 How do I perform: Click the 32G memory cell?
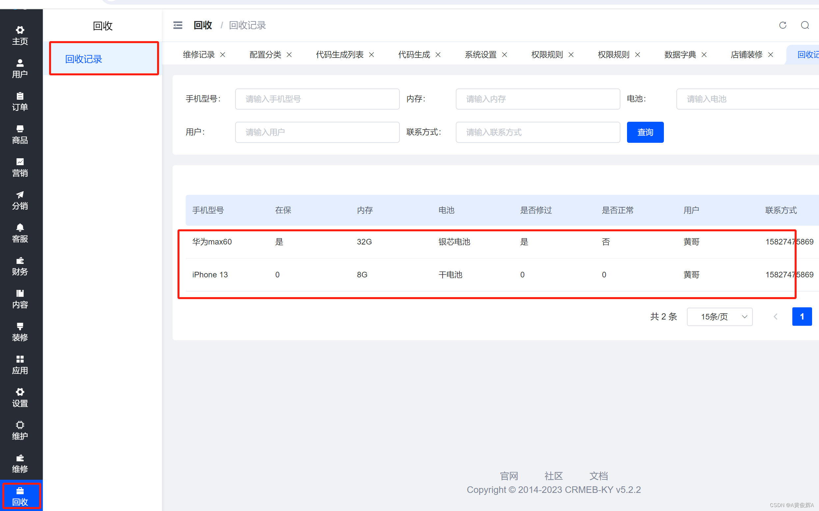click(x=364, y=242)
